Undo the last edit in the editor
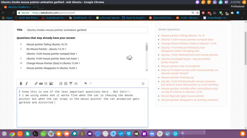This screenshot has height=138, width=247. (86, 84)
